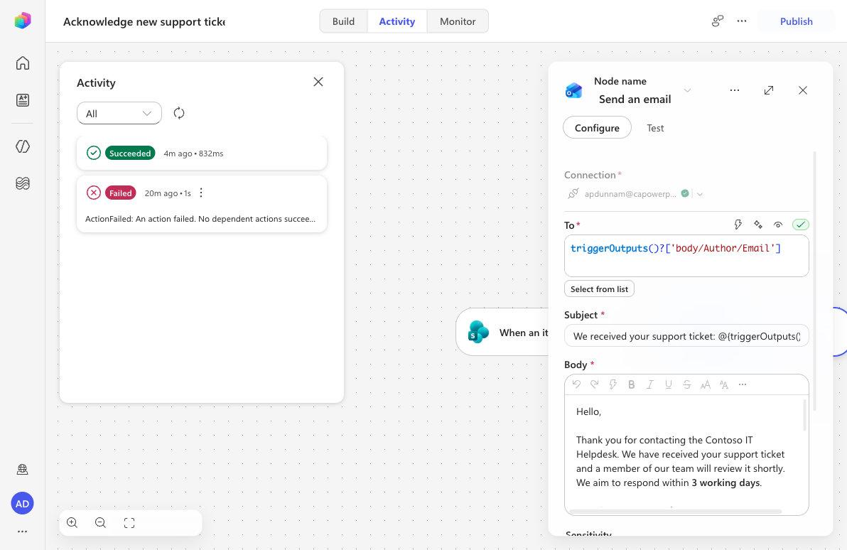This screenshot has width=847, height=550.
Task: Open the All filter dropdown
Action: 119,113
